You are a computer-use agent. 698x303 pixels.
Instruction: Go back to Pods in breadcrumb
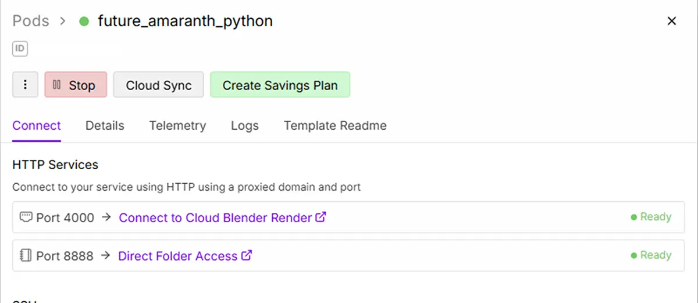(x=31, y=22)
